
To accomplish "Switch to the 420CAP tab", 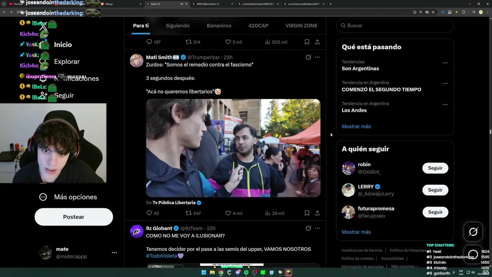I will coord(258,26).
